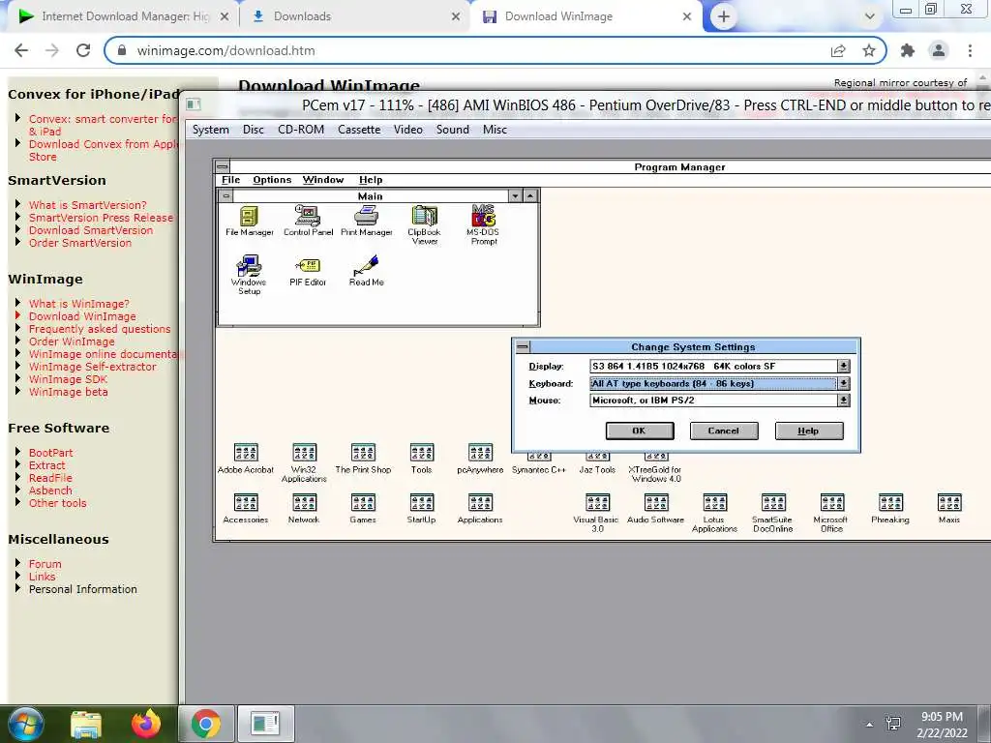Open PCem Cassette menu
The height and width of the screenshot is (743, 991).
pyautogui.click(x=359, y=130)
